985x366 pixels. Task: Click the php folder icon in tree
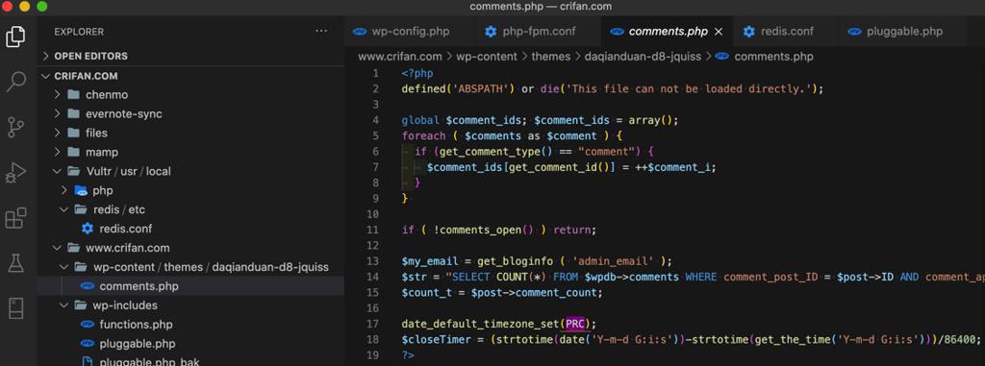coord(81,190)
